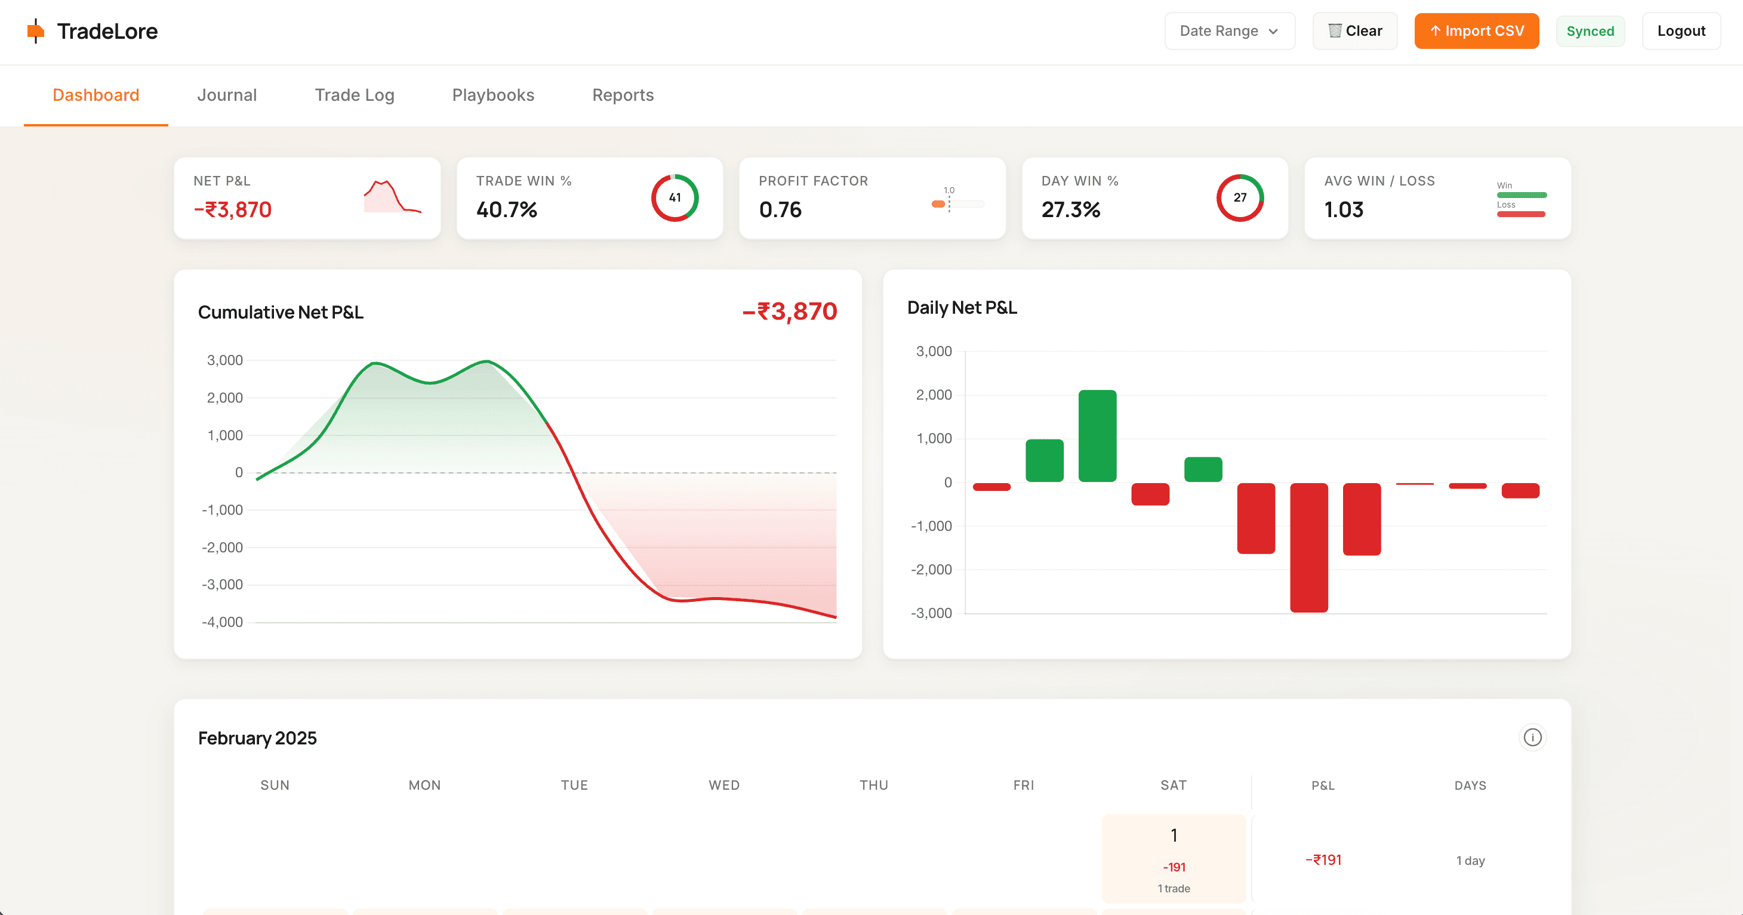The width and height of the screenshot is (1743, 915).
Task: Click the Day Win % donut showing 27
Action: [x=1240, y=197]
